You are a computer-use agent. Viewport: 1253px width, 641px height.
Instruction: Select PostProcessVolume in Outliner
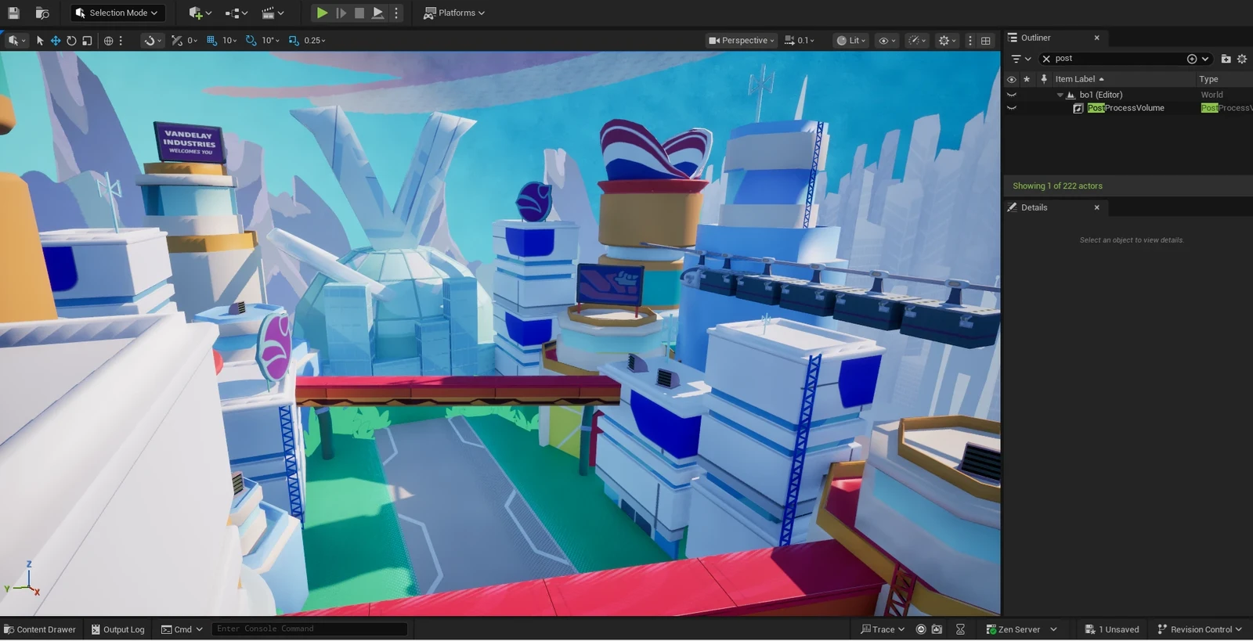pyautogui.click(x=1125, y=108)
